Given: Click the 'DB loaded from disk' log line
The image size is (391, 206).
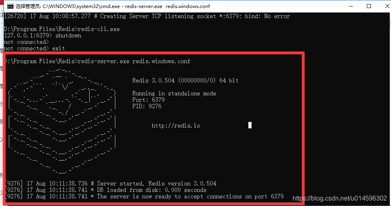Looking at the screenshot, I should click(x=106, y=190).
